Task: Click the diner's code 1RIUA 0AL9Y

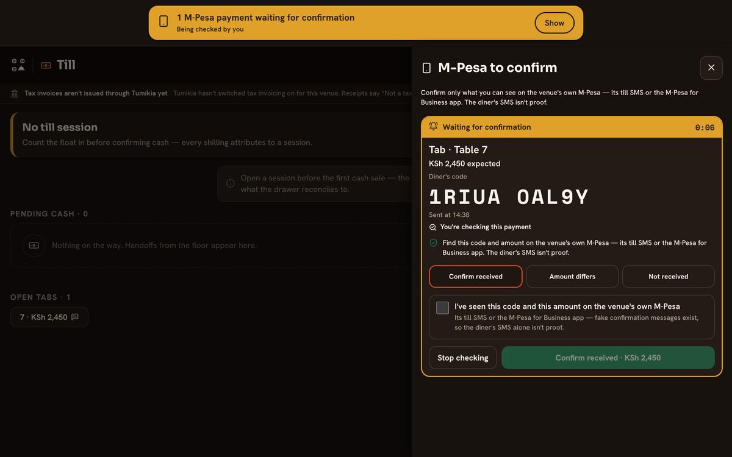Action: (x=509, y=197)
